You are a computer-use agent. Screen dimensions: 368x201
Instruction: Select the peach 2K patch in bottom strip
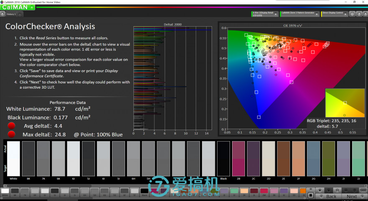[x=244, y=192]
